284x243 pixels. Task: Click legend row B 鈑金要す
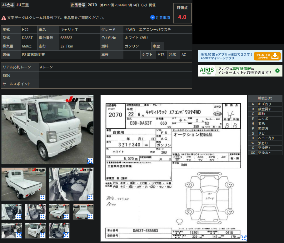[x=265, y=109]
